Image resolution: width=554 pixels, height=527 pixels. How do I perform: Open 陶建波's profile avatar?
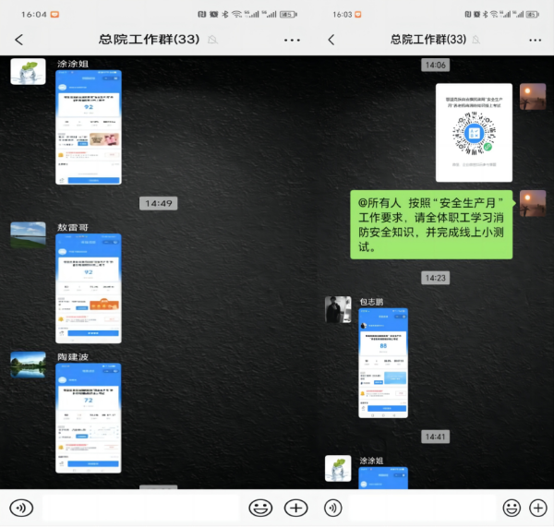click(28, 364)
